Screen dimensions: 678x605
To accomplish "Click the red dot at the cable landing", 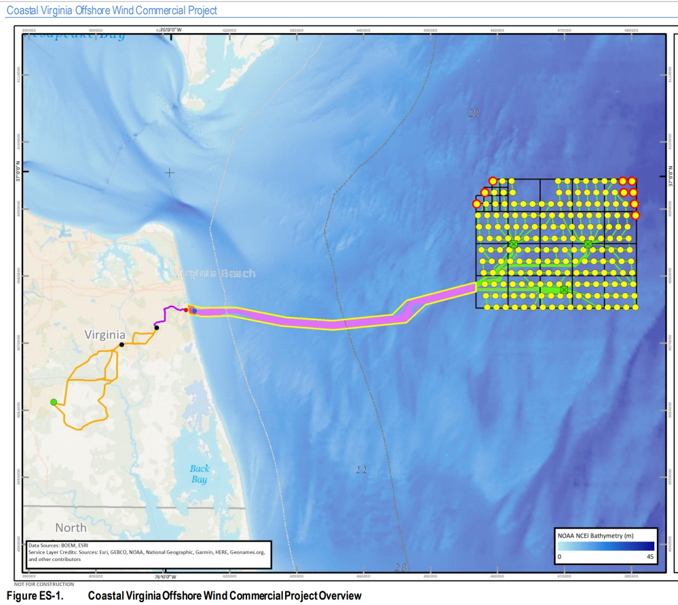I will (185, 310).
